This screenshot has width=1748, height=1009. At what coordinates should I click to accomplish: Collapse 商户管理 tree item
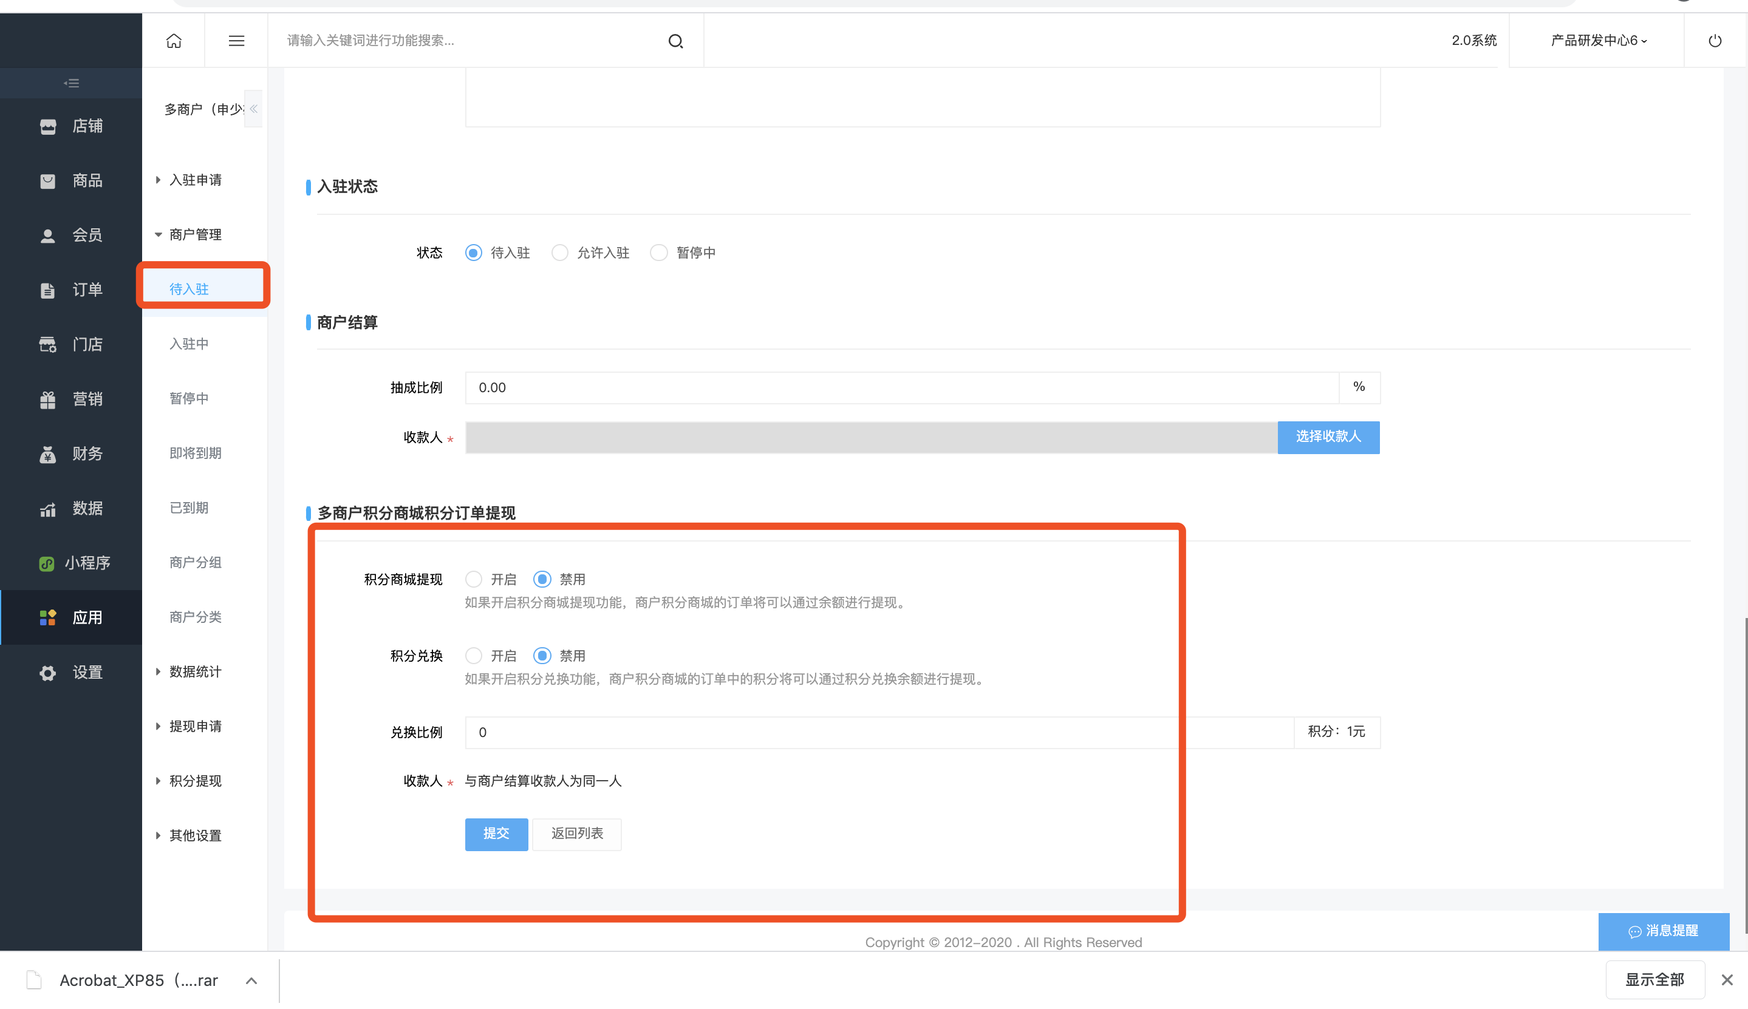tap(158, 235)
